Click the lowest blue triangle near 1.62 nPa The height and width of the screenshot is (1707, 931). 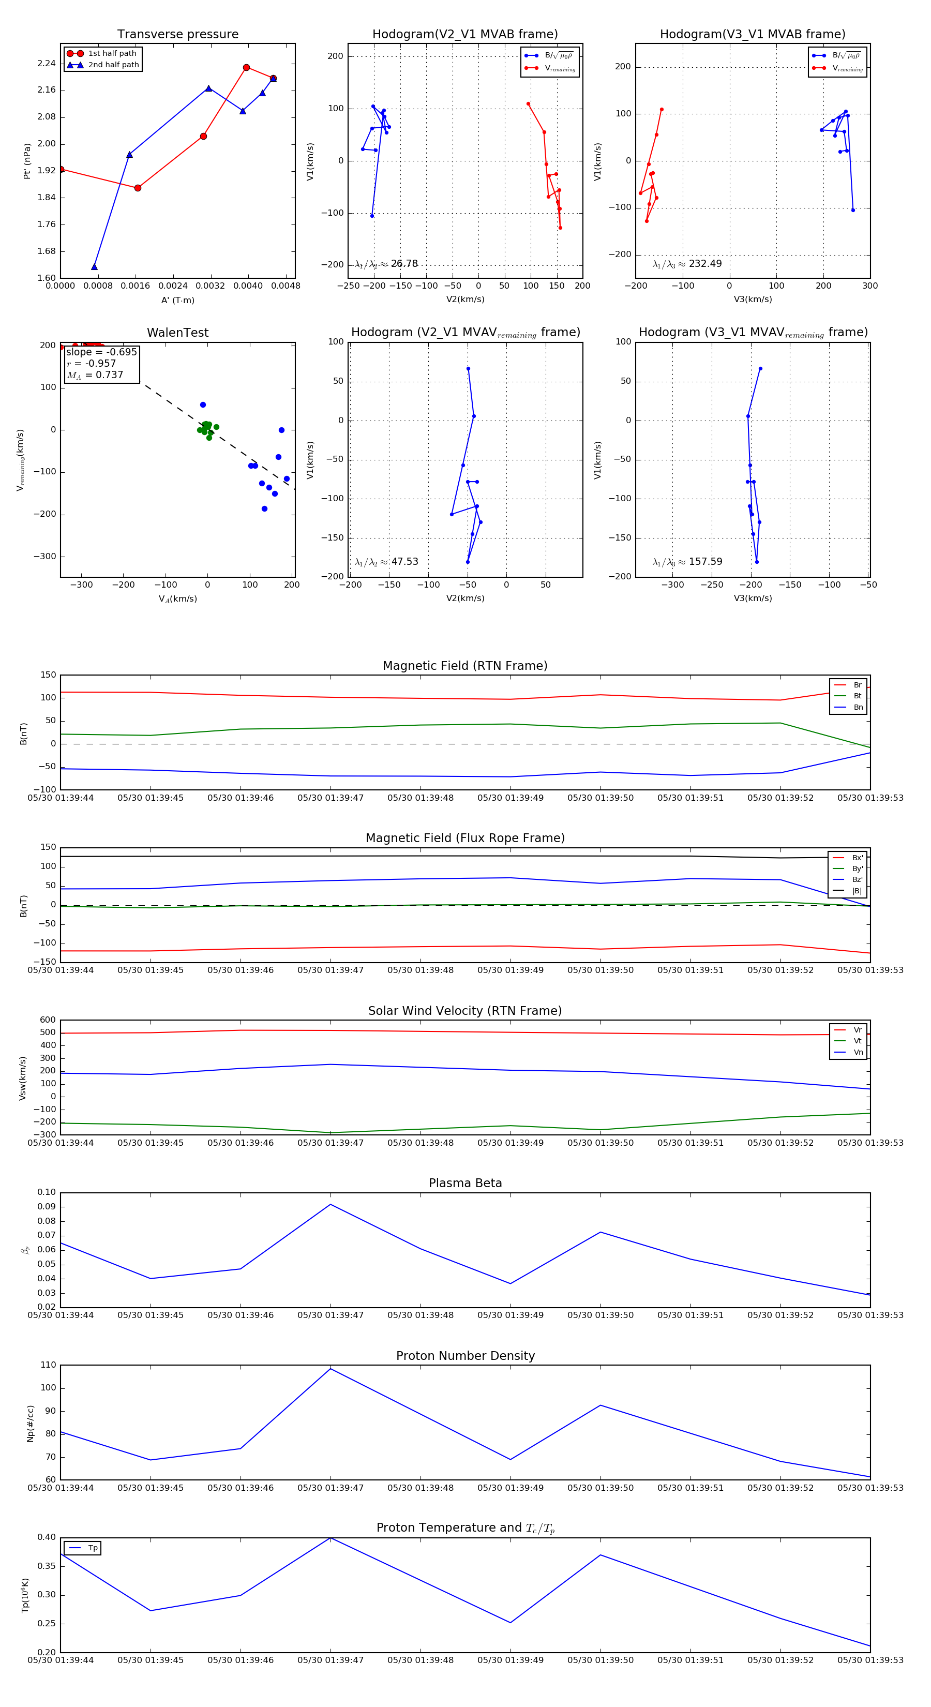[x=94, y=267]
